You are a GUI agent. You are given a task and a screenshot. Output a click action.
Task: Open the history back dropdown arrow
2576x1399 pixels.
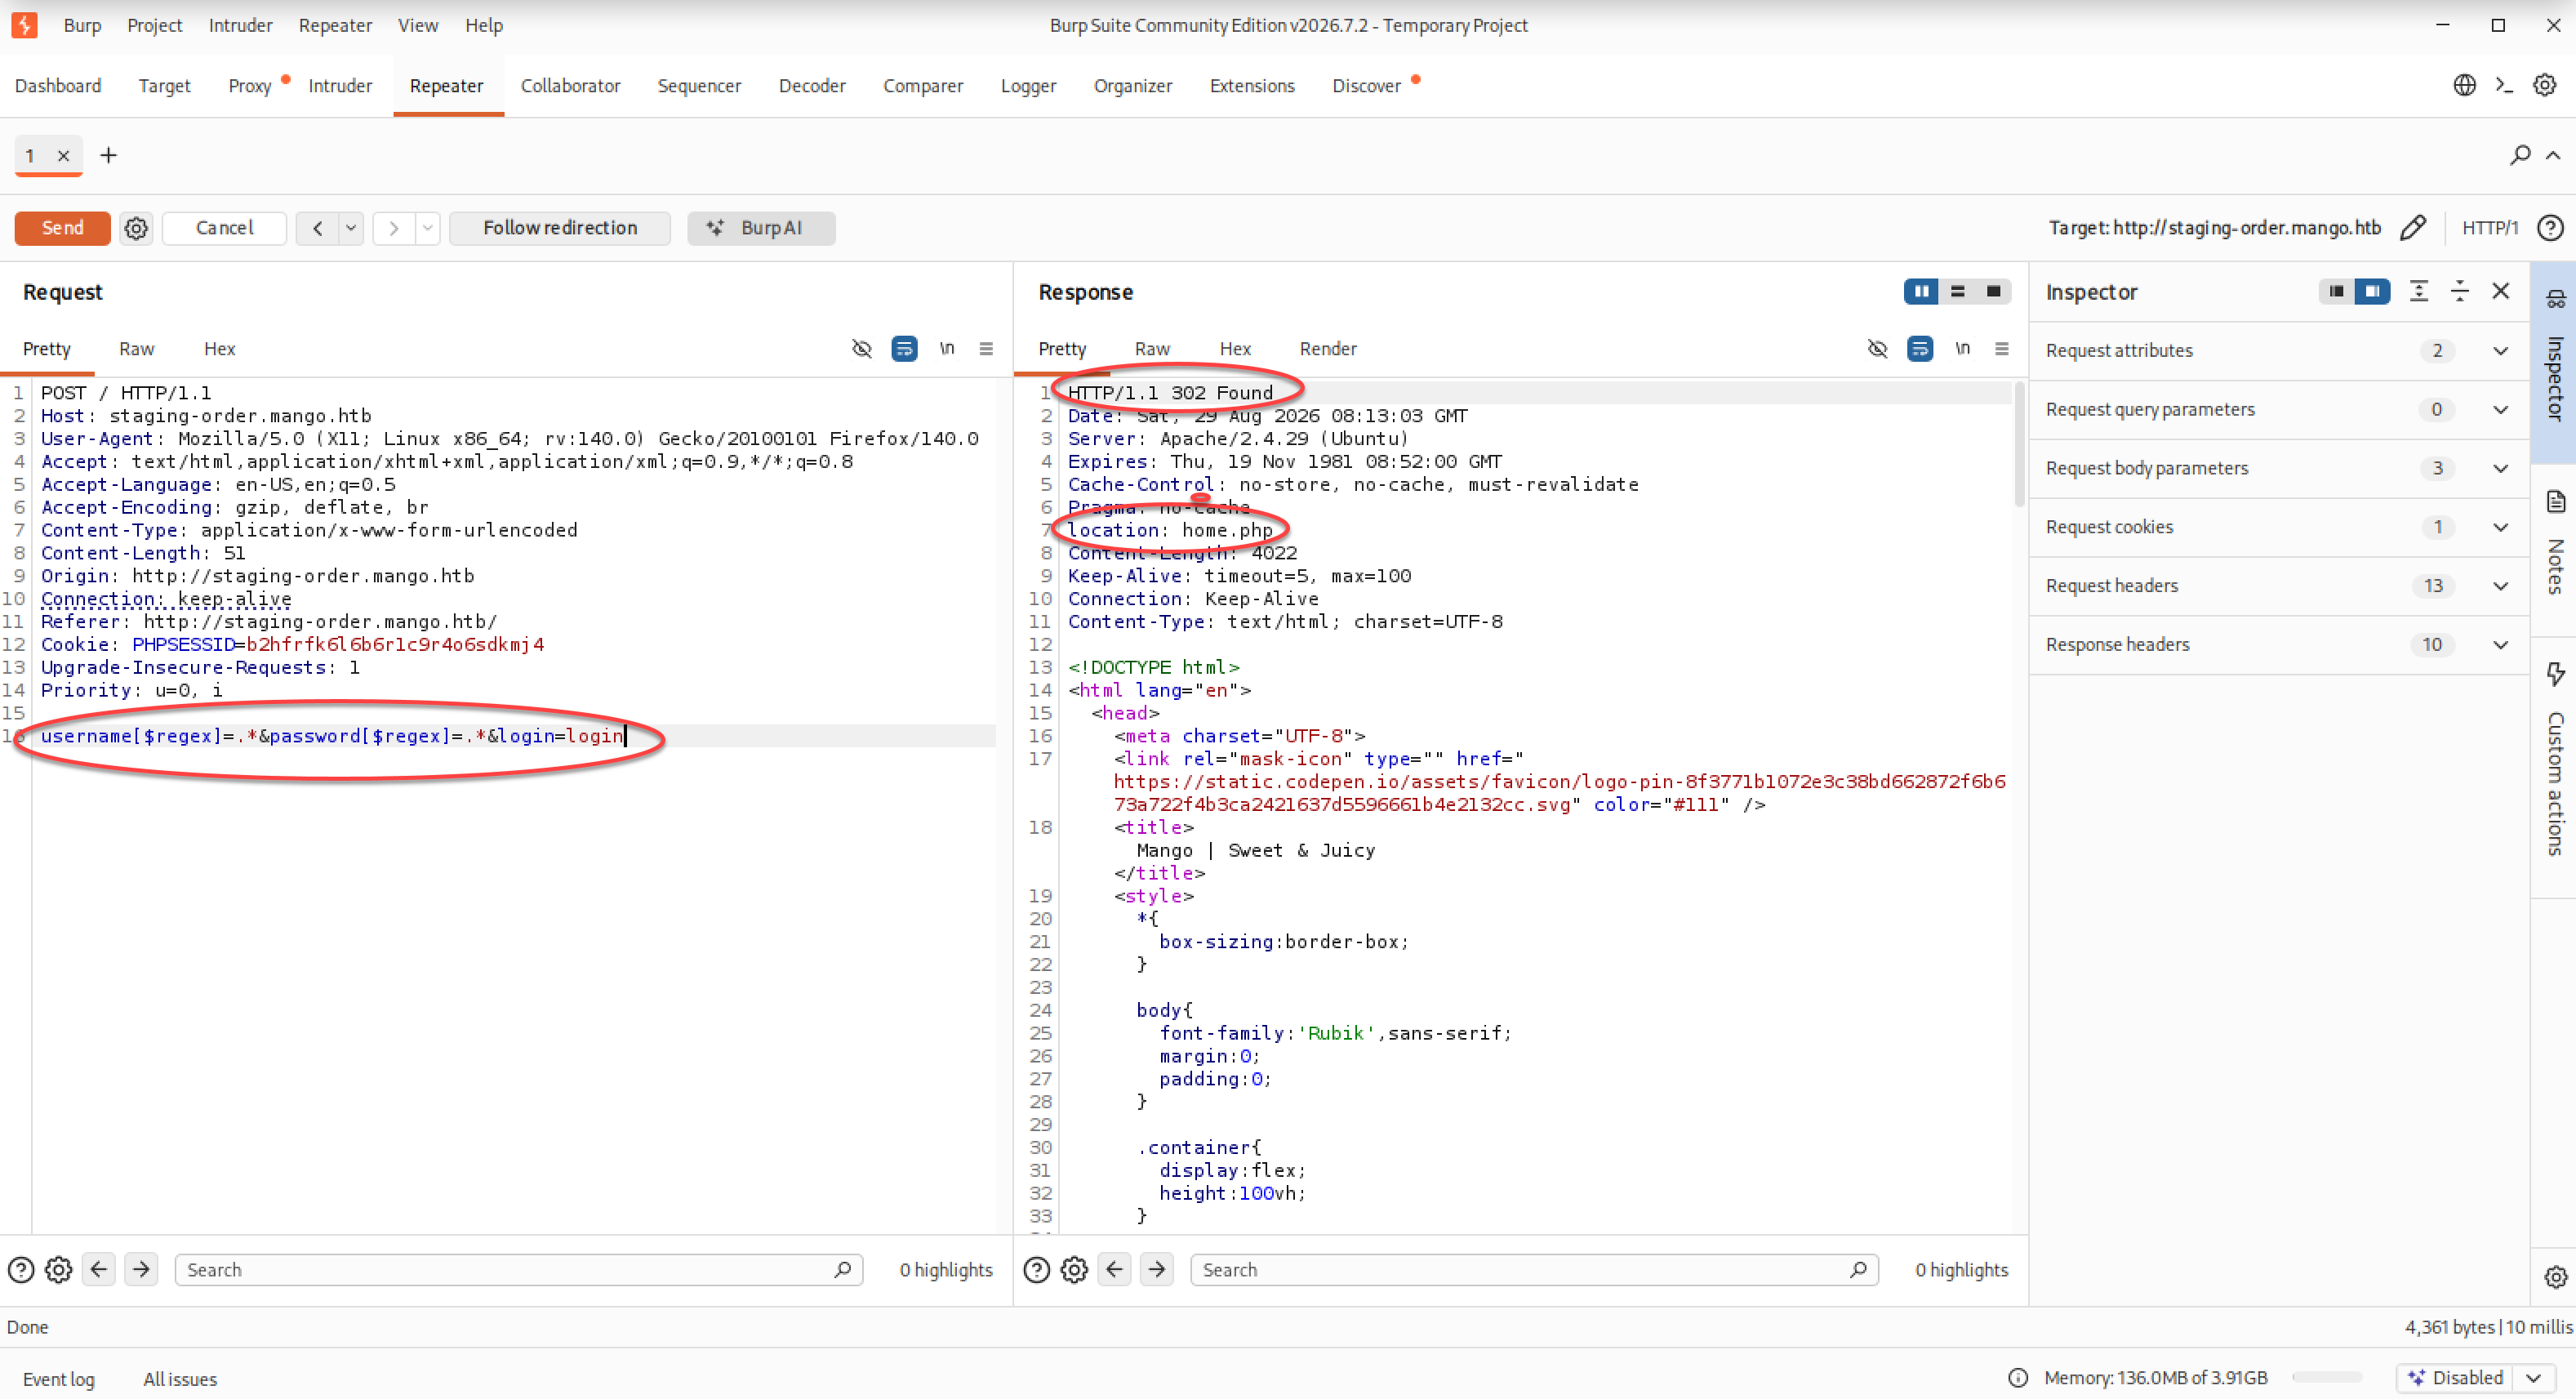pyautogui.click(x=351, y=228)
